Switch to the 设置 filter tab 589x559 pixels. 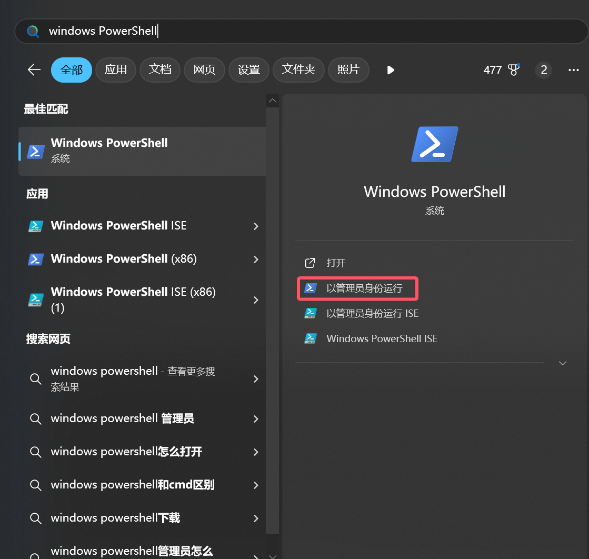[x=248, y=70]
